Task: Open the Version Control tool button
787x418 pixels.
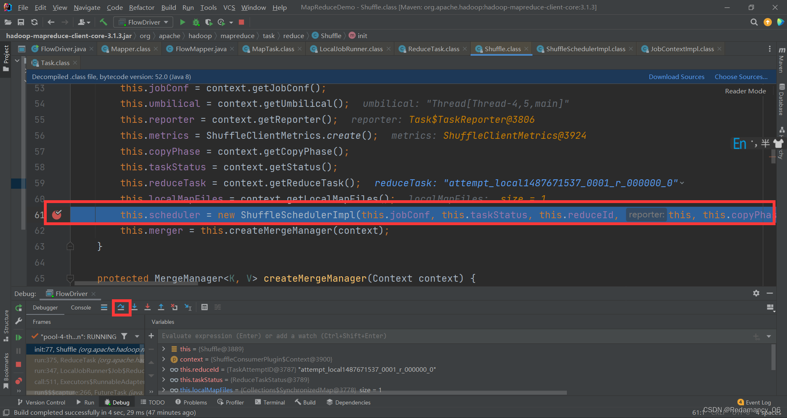Action: coord(41,402)
